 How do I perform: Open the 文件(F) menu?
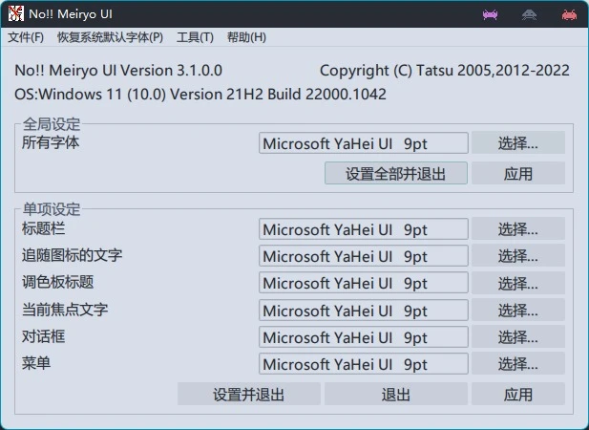coord(26,37)
